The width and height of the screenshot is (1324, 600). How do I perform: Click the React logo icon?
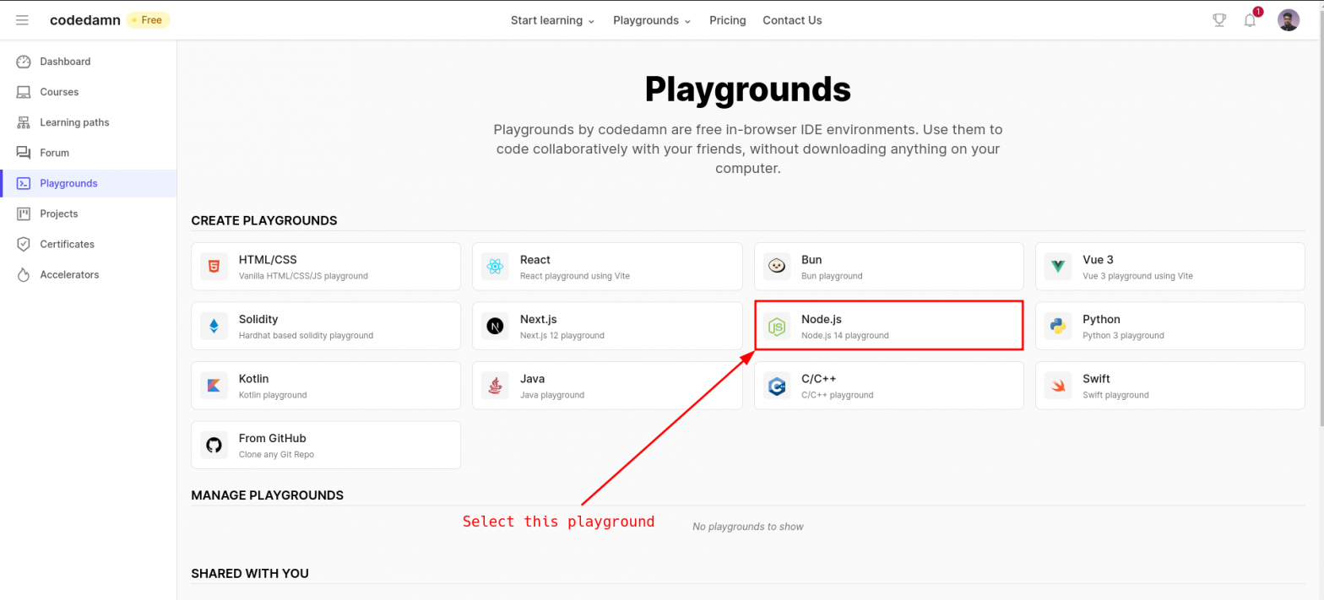495,267
